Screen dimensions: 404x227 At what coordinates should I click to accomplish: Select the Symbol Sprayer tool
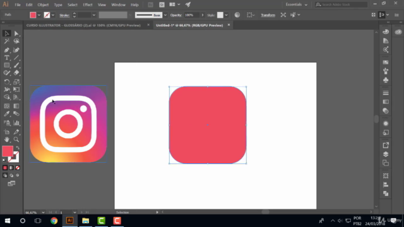tap(7, 123)
